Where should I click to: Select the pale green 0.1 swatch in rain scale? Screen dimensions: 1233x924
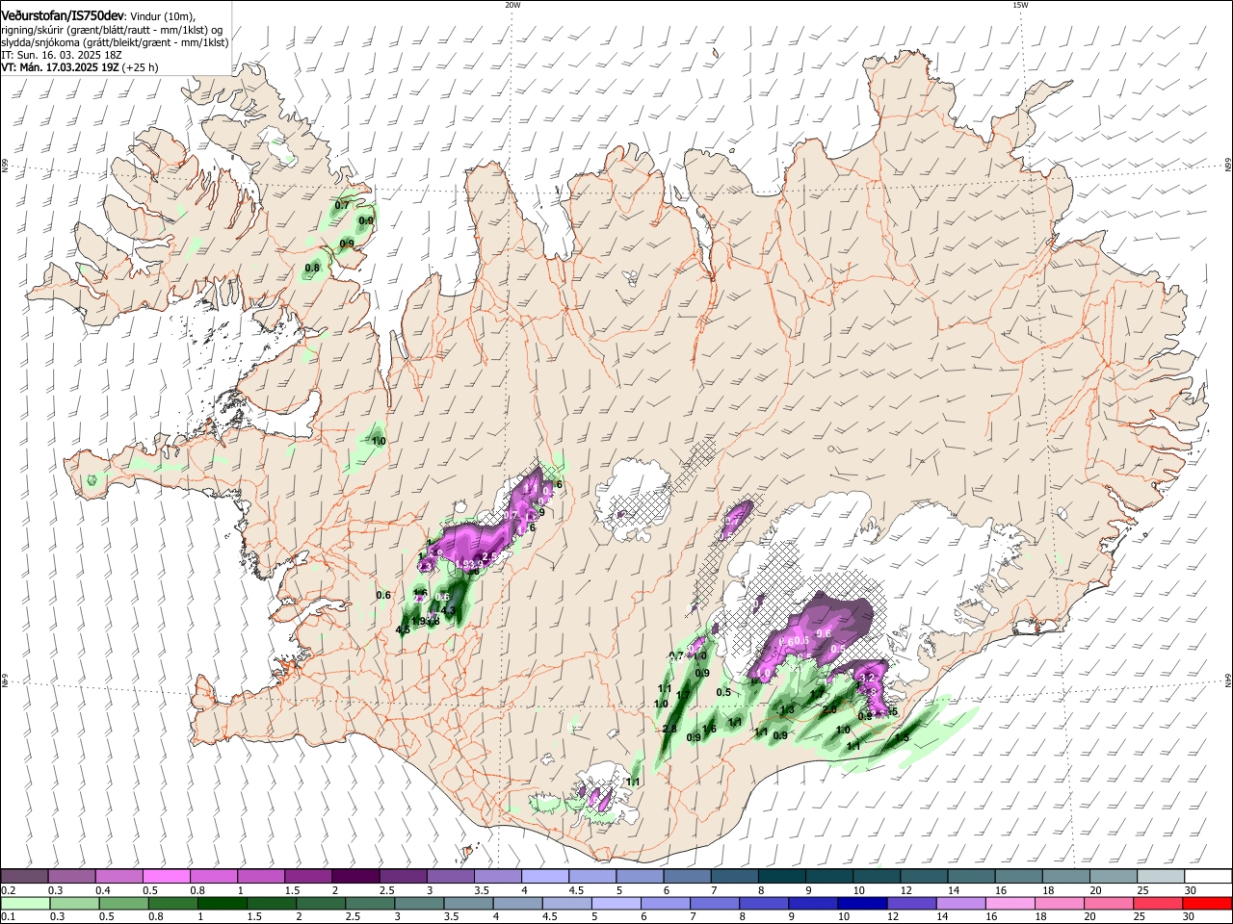tap(25, 903)
